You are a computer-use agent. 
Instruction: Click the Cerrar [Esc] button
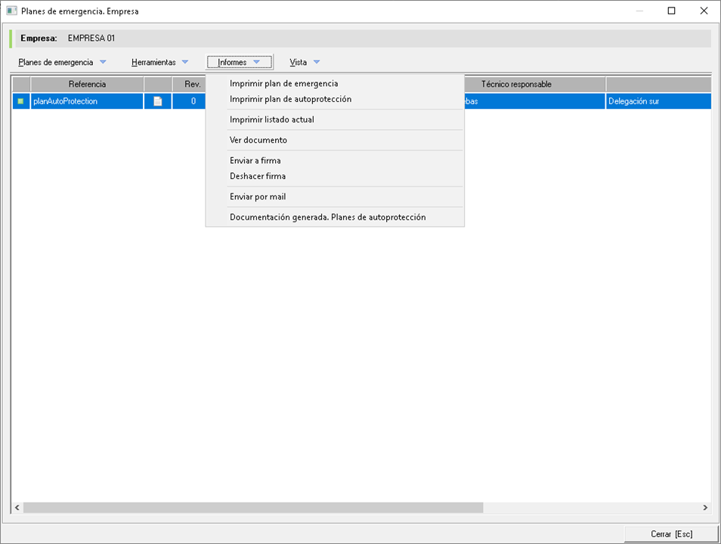coord(671,534)
